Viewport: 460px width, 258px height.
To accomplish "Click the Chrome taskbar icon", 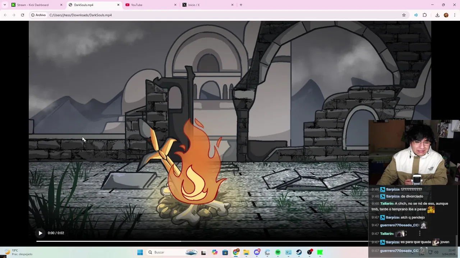I will 236,252.
